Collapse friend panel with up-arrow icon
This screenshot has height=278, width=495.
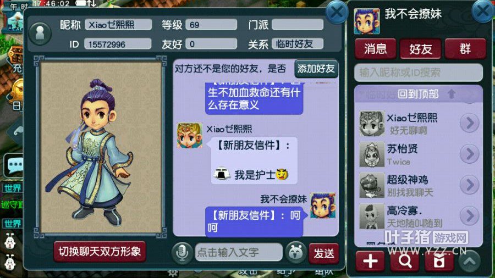click(470, 261)
